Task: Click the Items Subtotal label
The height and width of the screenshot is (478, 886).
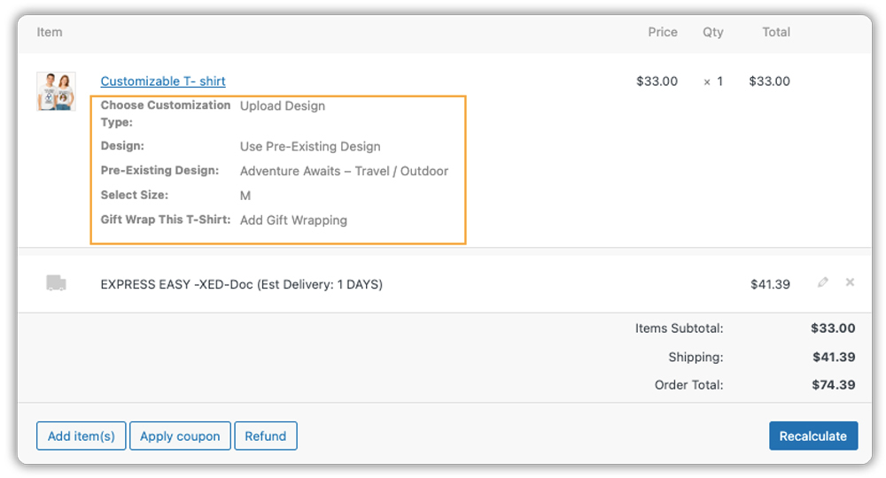Action: tap(680, 328)
